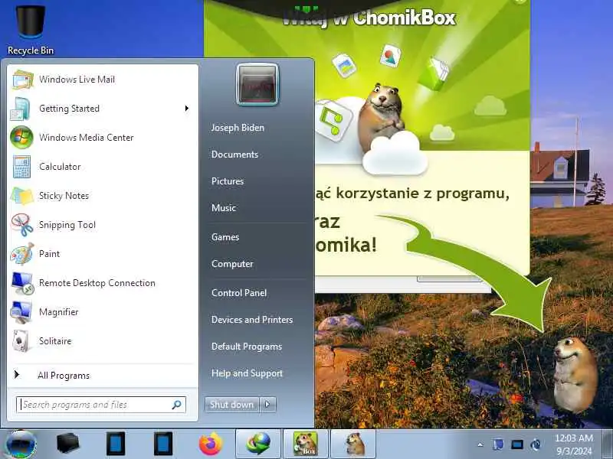
Task: Click the hamster desktop widget
Action: [575, 375]
